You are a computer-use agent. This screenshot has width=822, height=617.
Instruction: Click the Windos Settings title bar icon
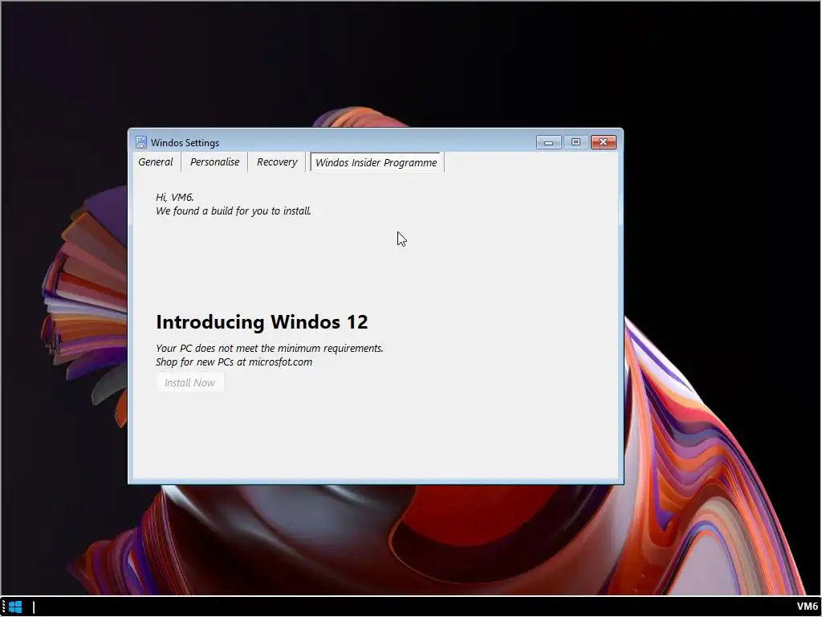[141, 142]
